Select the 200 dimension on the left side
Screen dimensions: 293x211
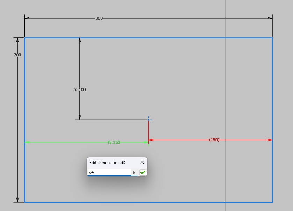click(17, 55)
